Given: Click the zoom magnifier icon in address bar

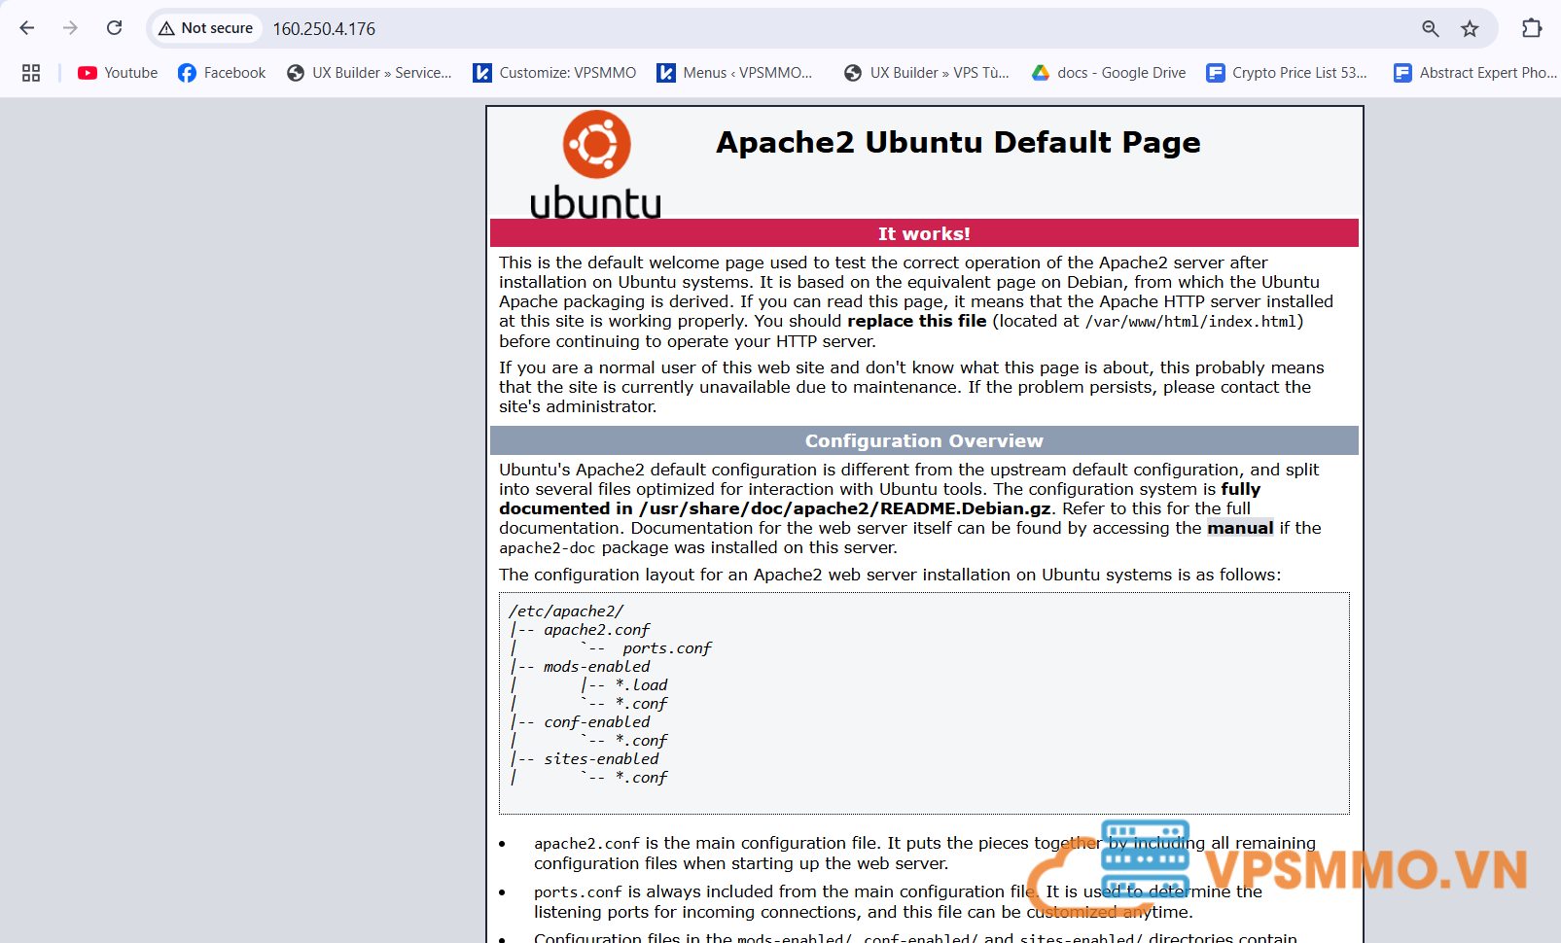Looking at the screenshot, I should point(1429,28).
